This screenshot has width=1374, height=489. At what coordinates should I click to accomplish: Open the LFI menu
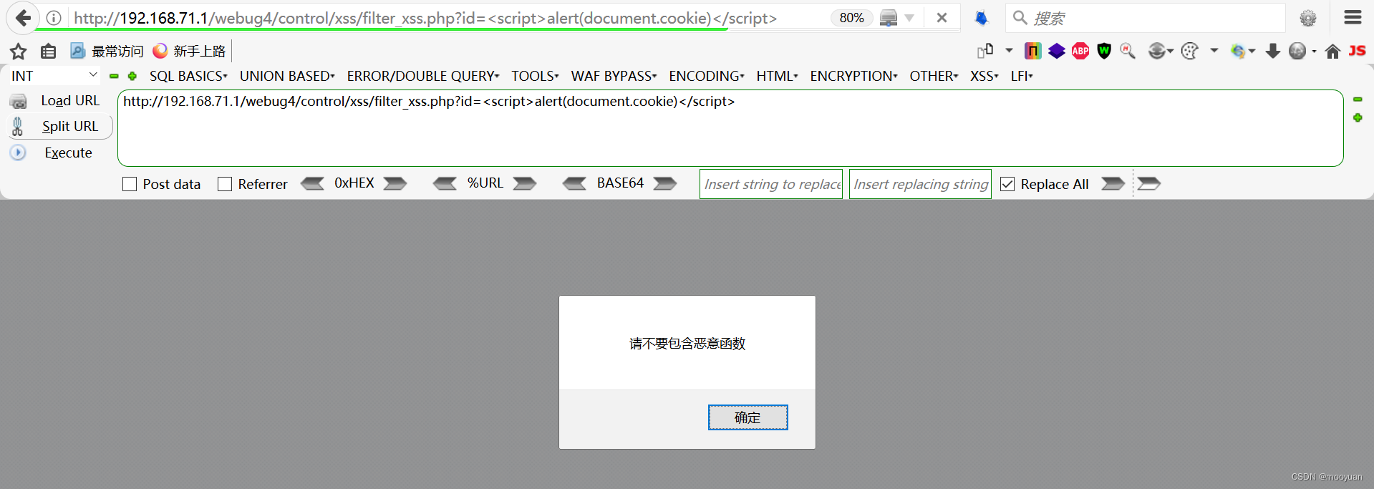click(1022, 76)
